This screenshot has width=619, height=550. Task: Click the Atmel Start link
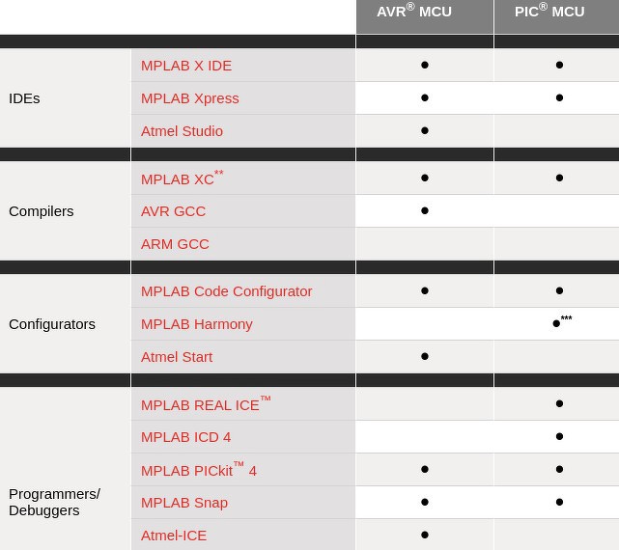(x=177, y=357)
